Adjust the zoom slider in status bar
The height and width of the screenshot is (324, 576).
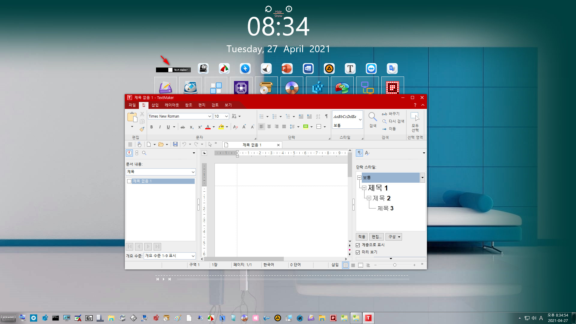click(395, 265)
